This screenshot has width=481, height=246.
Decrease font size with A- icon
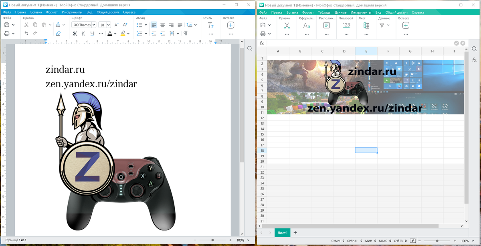pyautogui.click(x=116, y=25)
